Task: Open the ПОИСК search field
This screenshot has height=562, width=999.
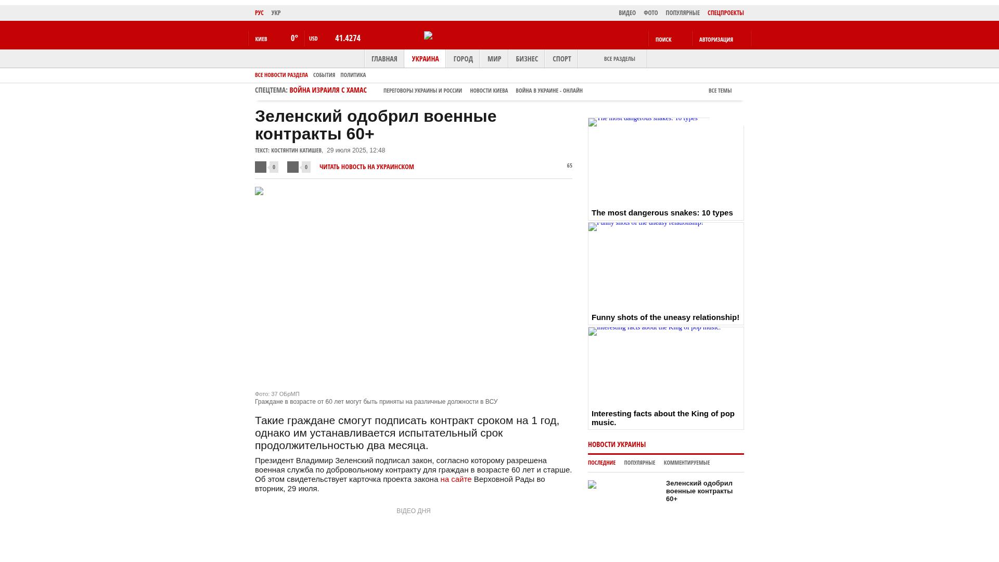Action: pos(663,40)
